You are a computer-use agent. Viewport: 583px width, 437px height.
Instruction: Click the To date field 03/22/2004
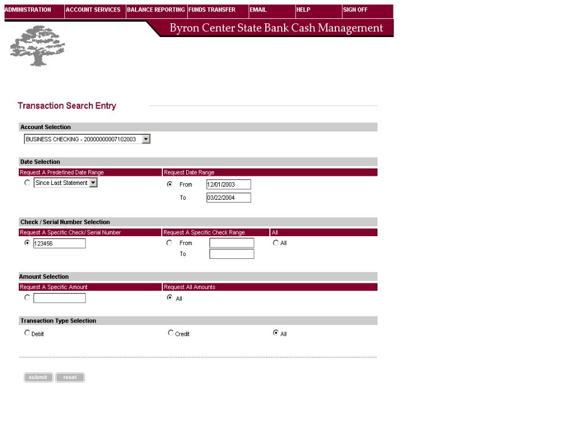pos(229,197)
